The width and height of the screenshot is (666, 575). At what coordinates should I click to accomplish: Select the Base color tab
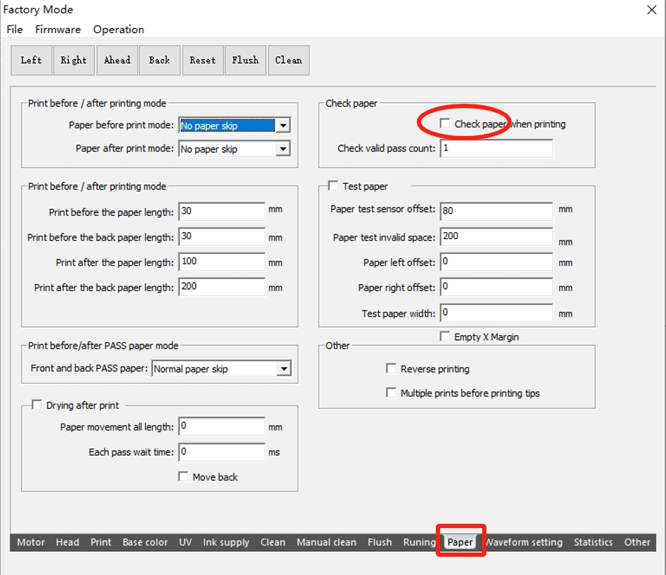coord(145,542)
